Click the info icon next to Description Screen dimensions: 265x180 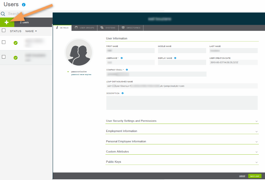click(123, 93)
